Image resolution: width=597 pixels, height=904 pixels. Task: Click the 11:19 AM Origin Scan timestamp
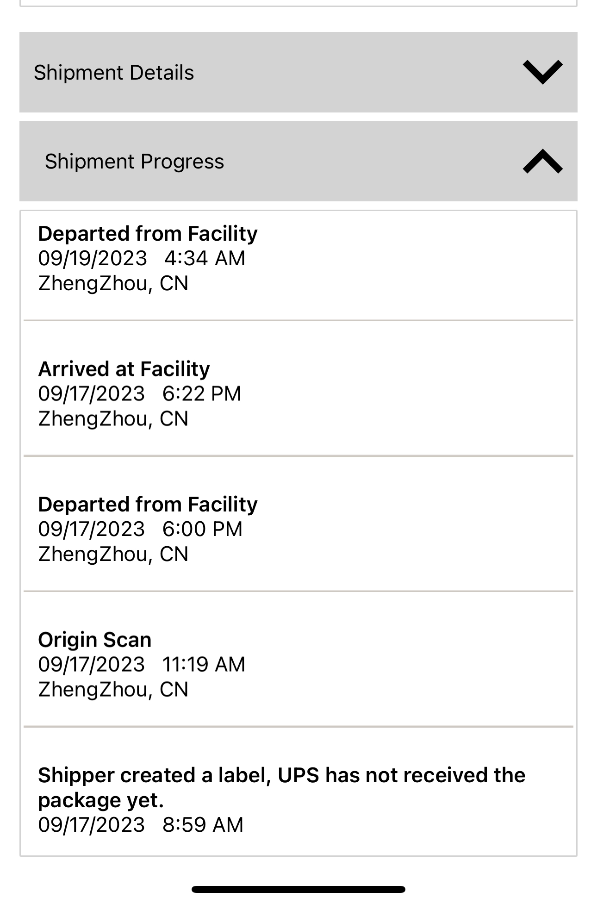[204, 665]
